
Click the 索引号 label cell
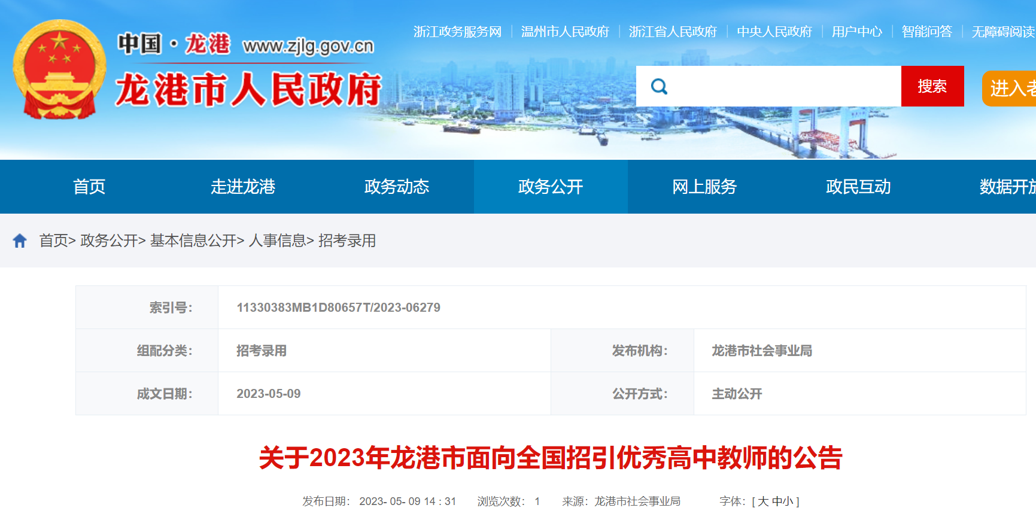click(x=147, y=308)
